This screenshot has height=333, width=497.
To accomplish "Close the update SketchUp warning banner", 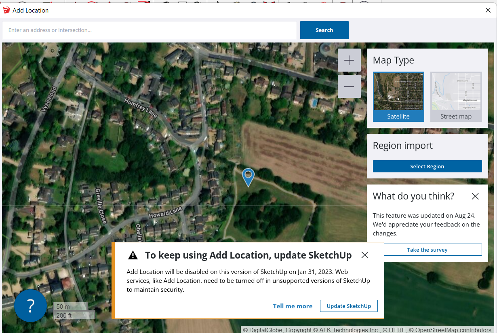I will tap(365, 255).
